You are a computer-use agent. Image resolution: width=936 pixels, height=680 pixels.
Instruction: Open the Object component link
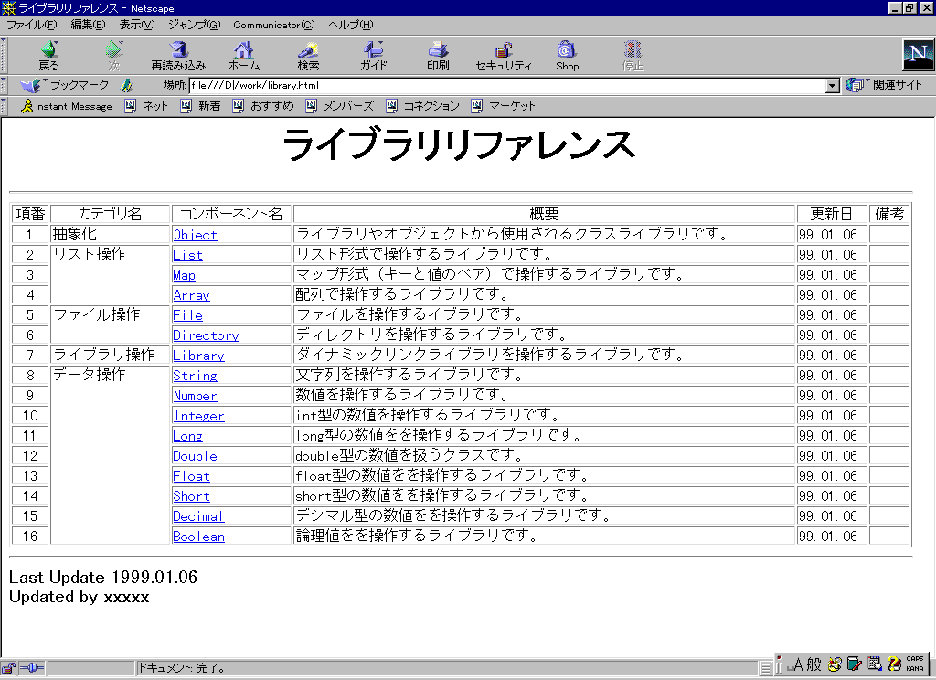(195, 235)
